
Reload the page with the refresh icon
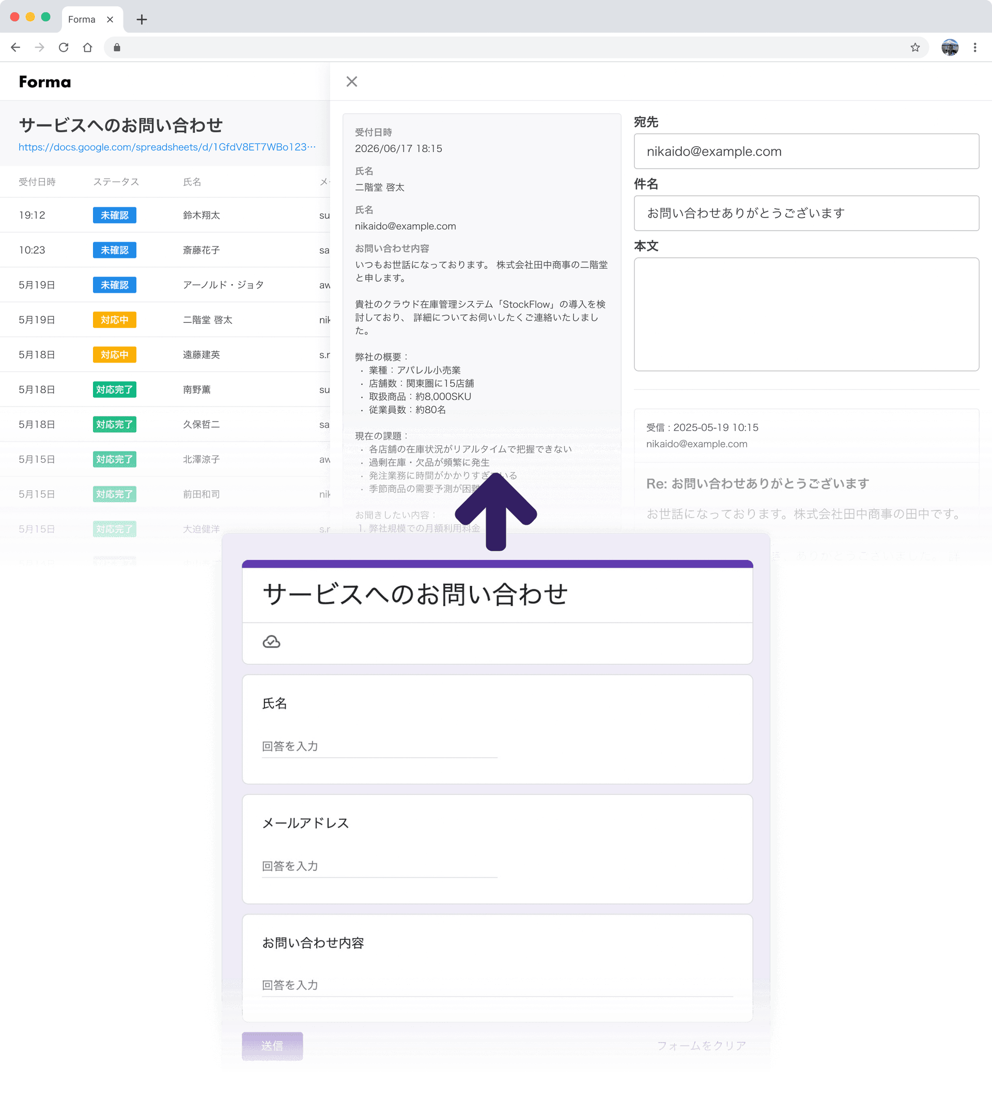click(x=64, y=48)
